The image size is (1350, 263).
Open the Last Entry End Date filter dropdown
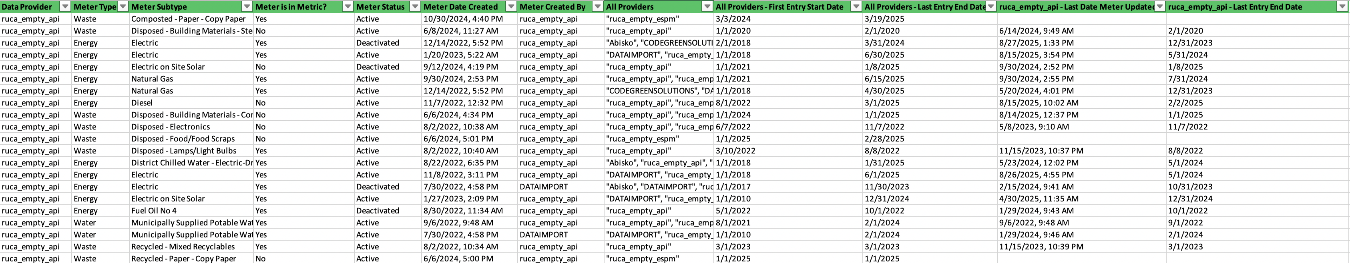(992, 7)
